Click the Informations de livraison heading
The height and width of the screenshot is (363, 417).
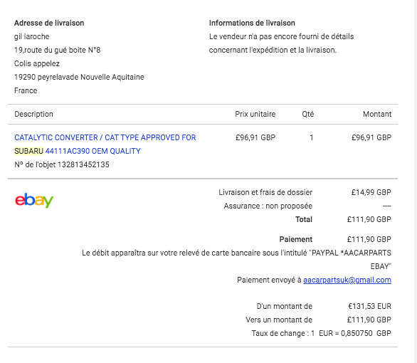pyautogui.click(x=252, y=23)
